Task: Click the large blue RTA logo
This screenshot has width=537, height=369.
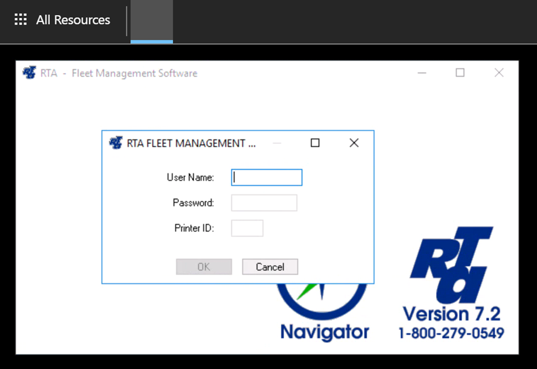Action: tap(451, 265)
